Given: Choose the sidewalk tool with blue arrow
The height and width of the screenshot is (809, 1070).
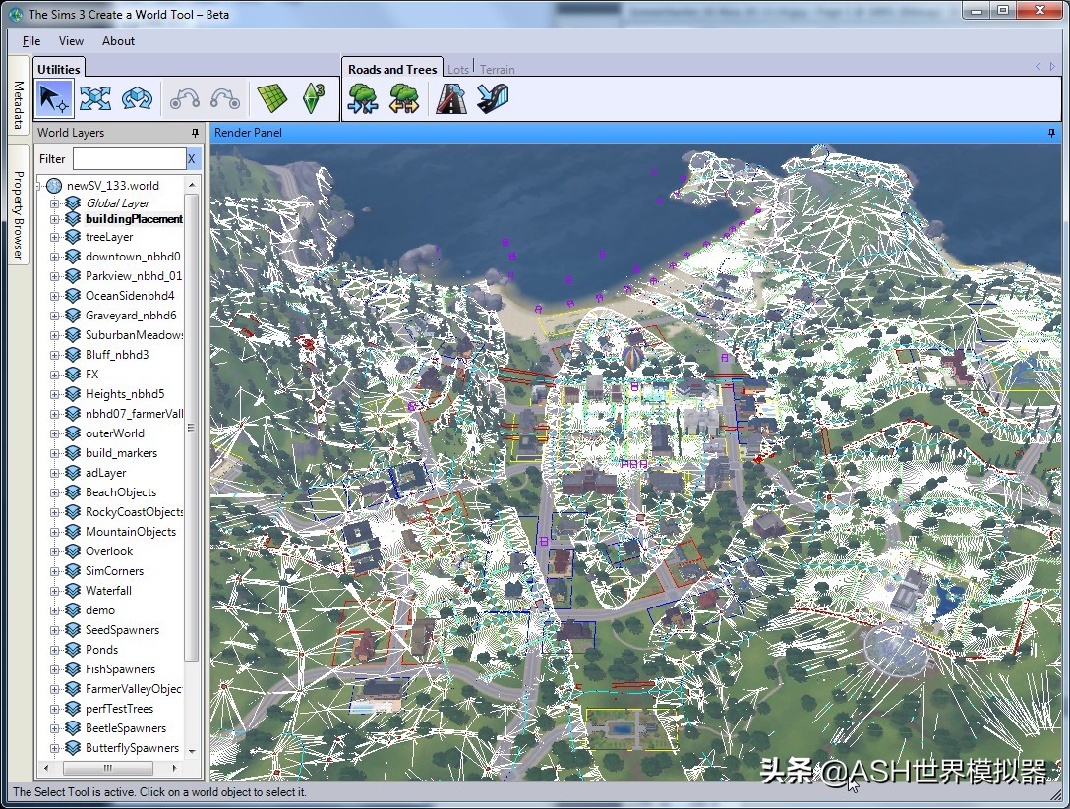Looking at the screenshot, I should pos(493,98).
